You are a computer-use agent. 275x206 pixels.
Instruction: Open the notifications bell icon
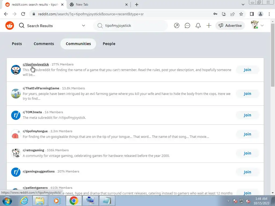(x=198, y=25)
